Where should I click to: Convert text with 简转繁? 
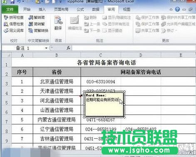(x=37, y=24)
